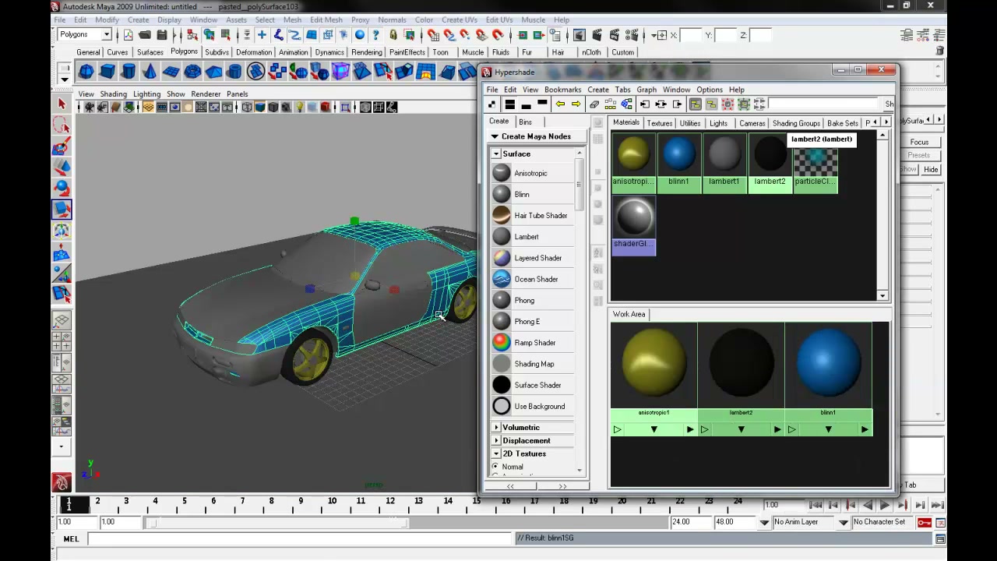This screenshot has width=997, height=561.
Task: Pick the Select tool arrow in the toolbox
Action: tap(62, 104)
